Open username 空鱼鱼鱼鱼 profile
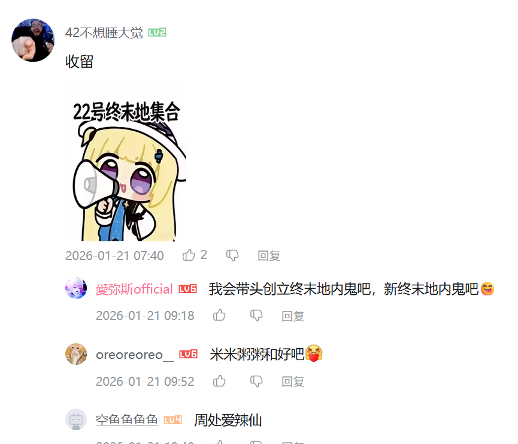Screen dimensions: 518x444 click(x=127, y=420)
